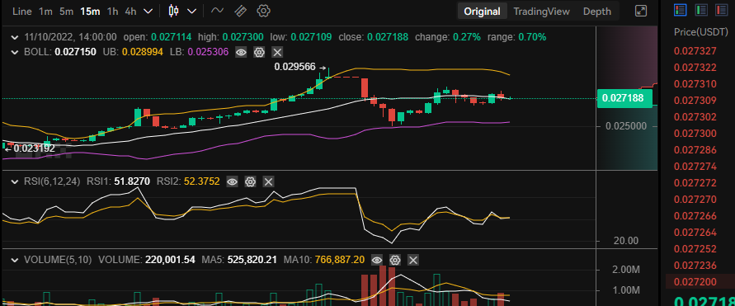This screenshot has width=735, height=306.
Task: Click the BOLL lower band value 0.025306
Action: [208, 52]
